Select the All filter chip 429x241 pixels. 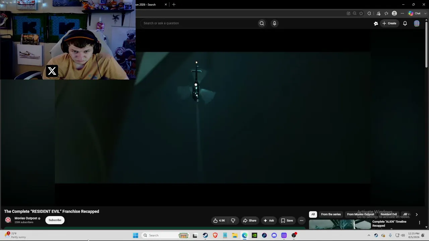(x=313, y=215)
